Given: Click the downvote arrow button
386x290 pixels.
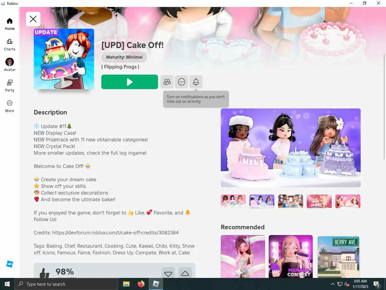Looking at the screenshot, I should [x=168, y=273].
